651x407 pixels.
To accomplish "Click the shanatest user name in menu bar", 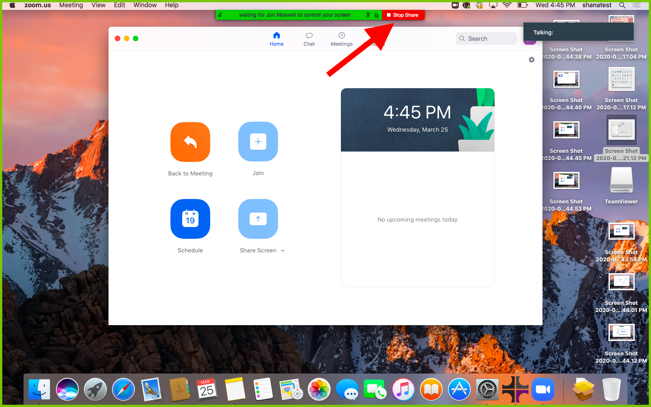I will coord(597,5).
